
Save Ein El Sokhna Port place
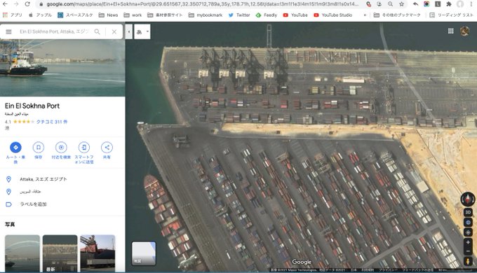[x=39, y=148]
